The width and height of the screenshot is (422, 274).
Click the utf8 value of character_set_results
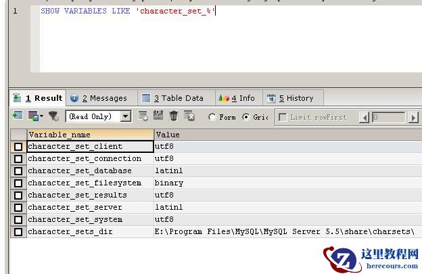[164, 195]
